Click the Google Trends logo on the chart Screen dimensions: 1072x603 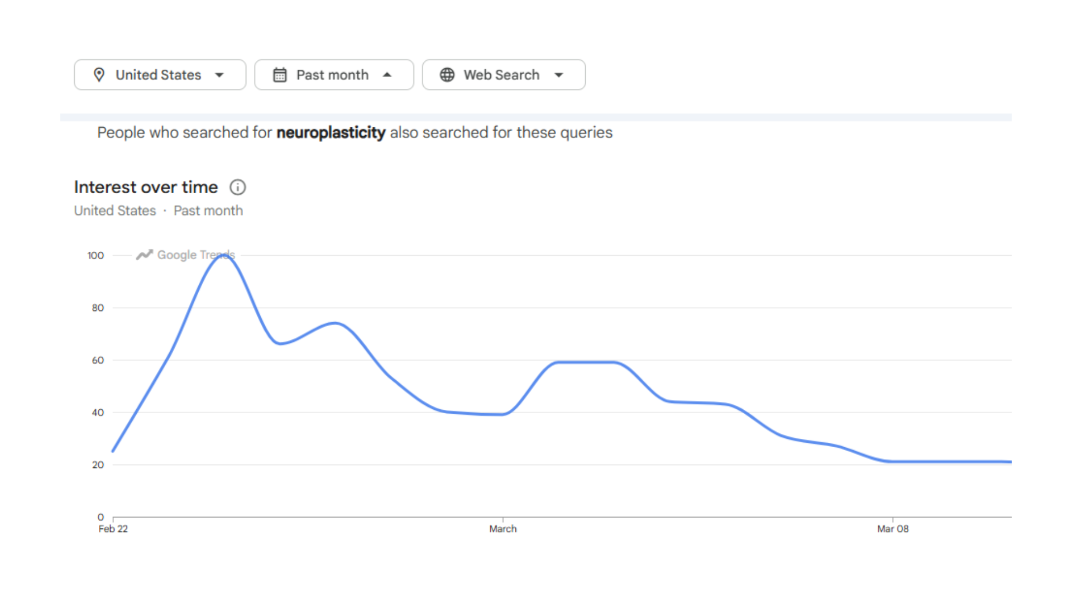pyautogui.click(x=185, y=255)
